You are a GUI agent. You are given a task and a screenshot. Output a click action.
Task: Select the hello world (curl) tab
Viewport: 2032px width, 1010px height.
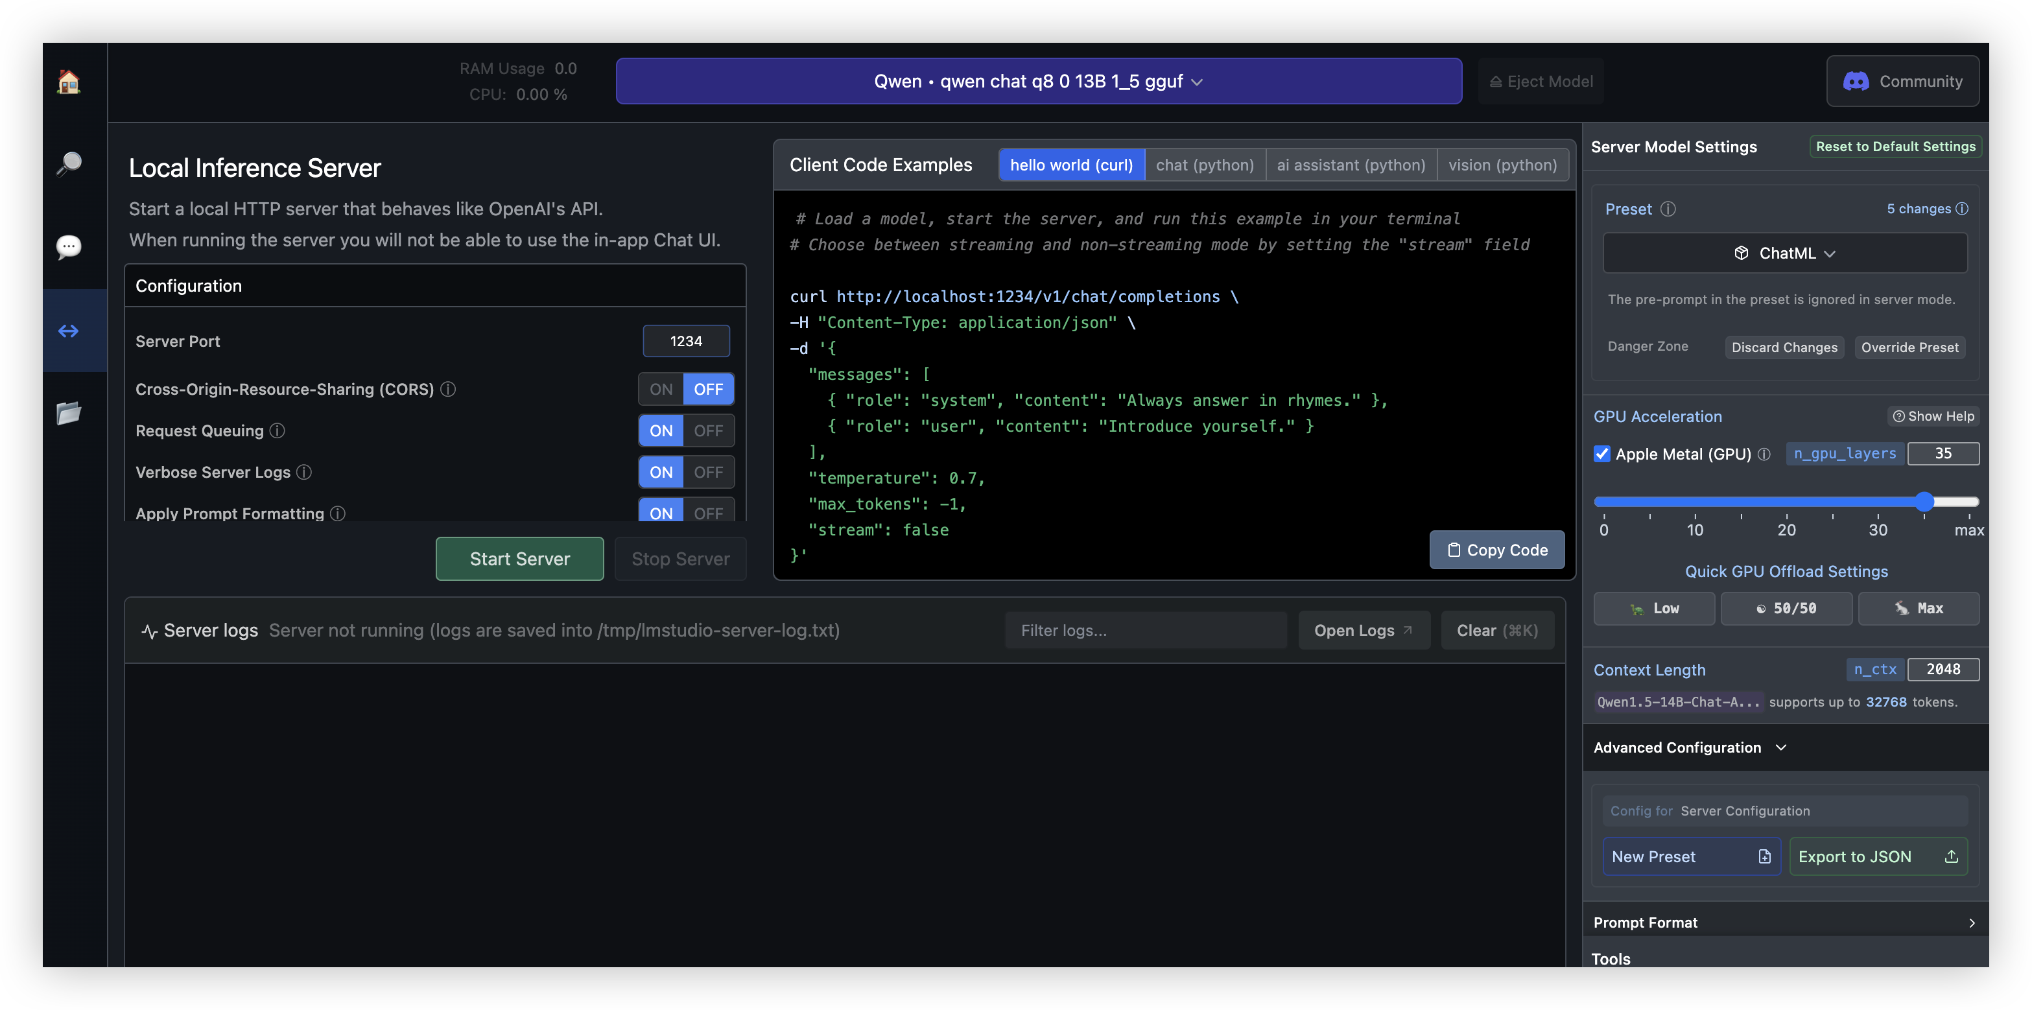1071,165
